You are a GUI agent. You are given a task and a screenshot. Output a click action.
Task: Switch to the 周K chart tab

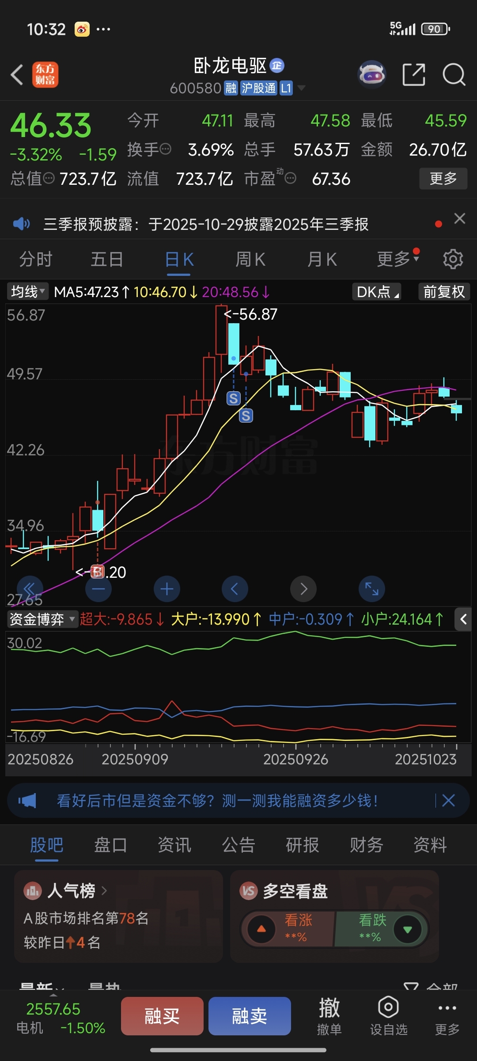[250, 259]
